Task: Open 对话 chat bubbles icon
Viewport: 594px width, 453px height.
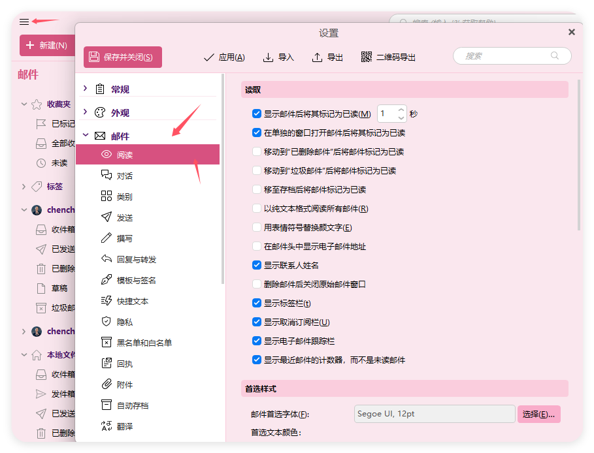Action: tap(107, 175)
